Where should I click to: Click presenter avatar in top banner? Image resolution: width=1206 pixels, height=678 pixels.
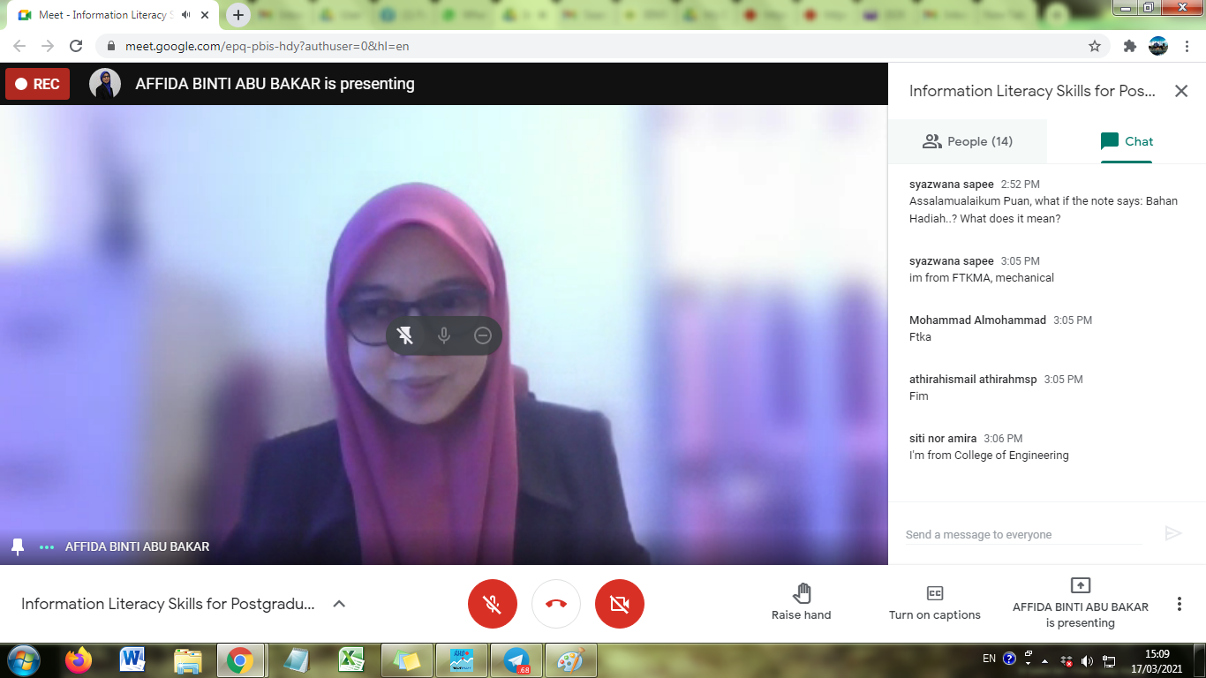[x=105, y=84]
